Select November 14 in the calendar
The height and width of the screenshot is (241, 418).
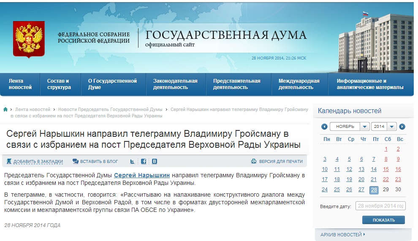[374, 169]
